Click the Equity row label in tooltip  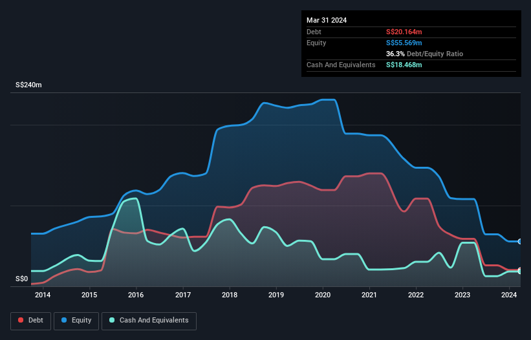point(316,43)
